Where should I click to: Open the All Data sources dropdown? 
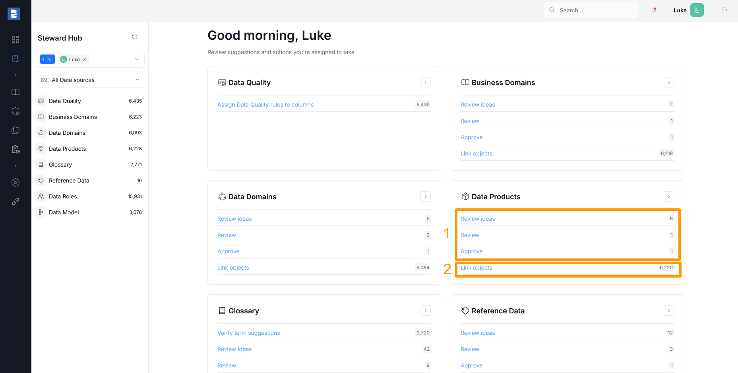tap(137, 80)
